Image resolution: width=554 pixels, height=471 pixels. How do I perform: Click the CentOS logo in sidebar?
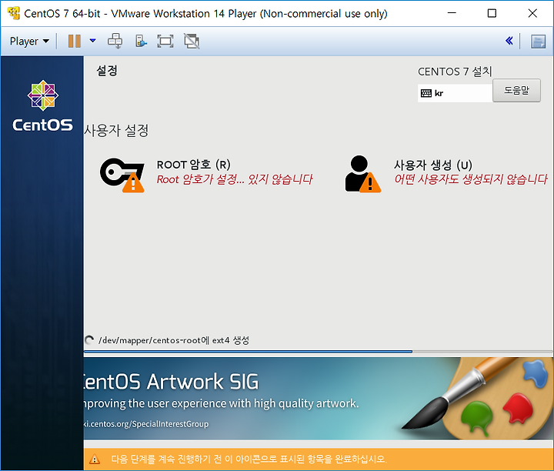(x=42, y=105)
